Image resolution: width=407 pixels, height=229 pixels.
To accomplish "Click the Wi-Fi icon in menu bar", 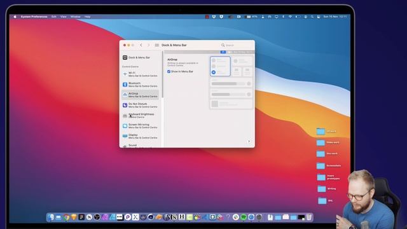I will point(290,17).
